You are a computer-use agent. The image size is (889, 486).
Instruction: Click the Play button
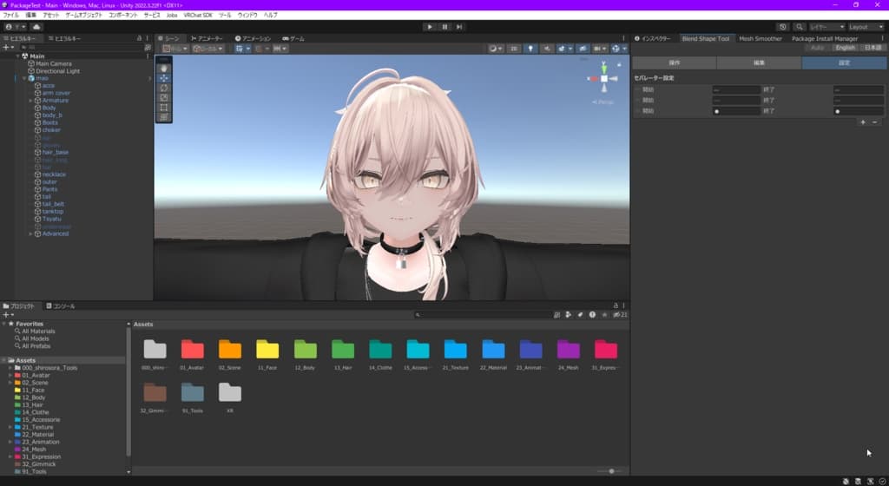coord(430,27)
